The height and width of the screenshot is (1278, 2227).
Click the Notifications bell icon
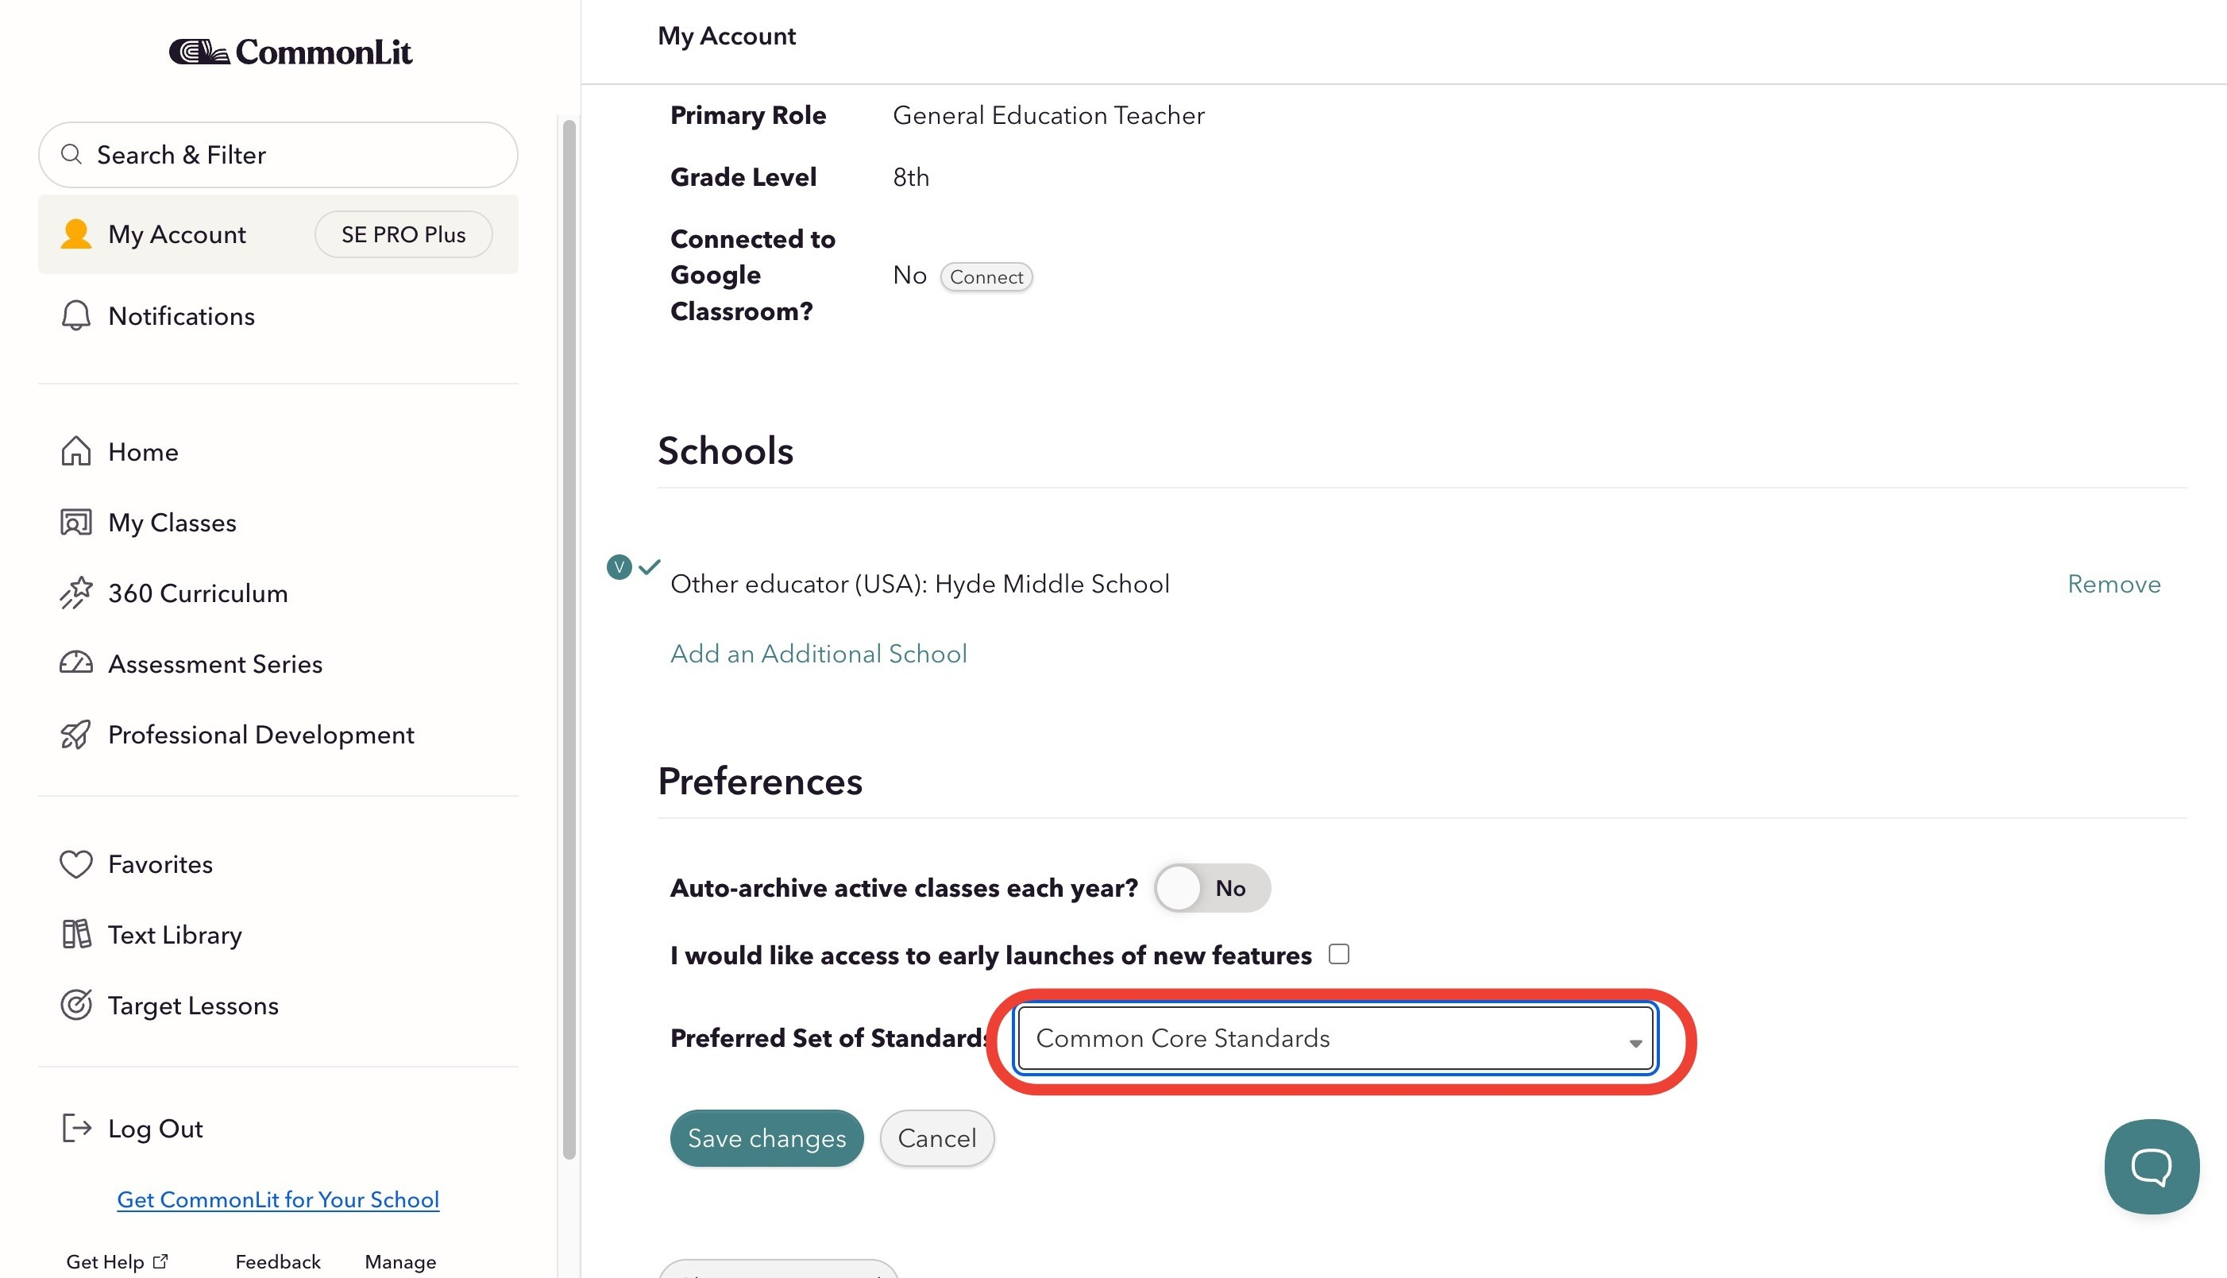(76, 315)
